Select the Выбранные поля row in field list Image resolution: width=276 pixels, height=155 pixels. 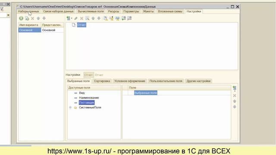[146, 93]
